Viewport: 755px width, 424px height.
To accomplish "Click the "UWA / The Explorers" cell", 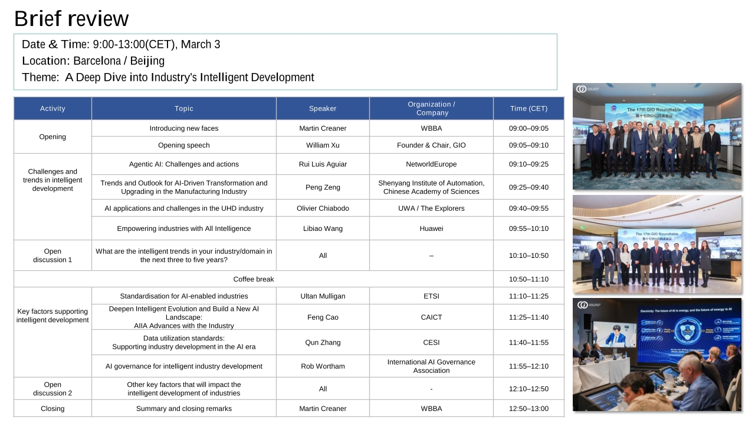I will (431, 208).
